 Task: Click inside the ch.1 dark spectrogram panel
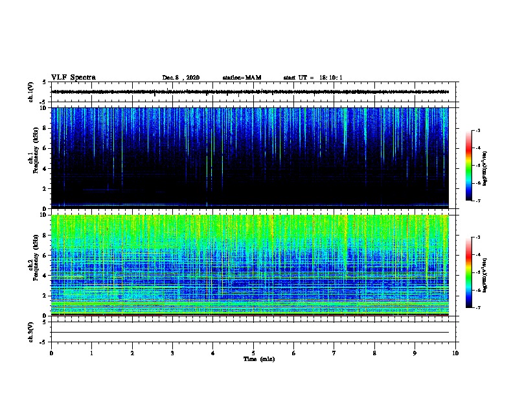pyautogui.click(x=250, y=158)
